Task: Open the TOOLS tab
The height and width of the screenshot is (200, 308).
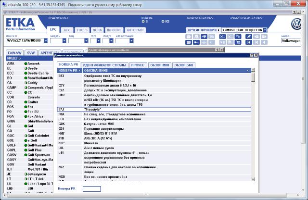Action: tap(82, 30)
